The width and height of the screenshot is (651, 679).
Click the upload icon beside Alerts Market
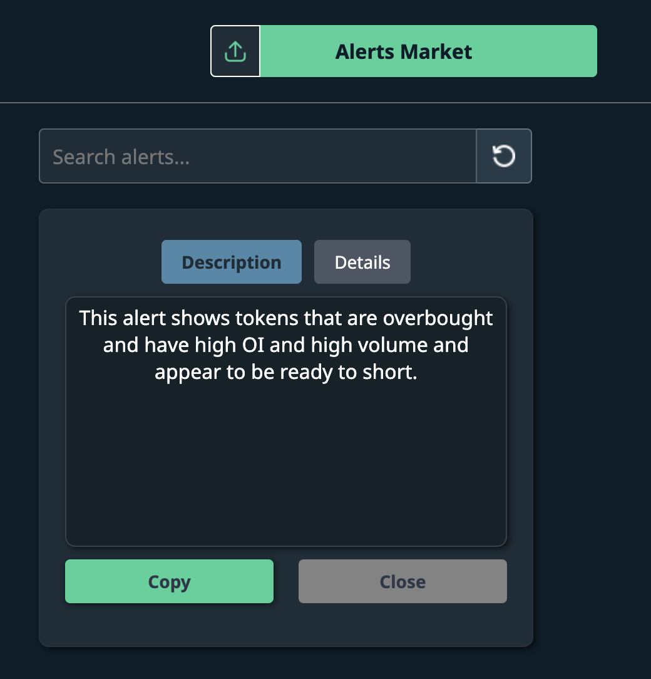coord(235,51)
